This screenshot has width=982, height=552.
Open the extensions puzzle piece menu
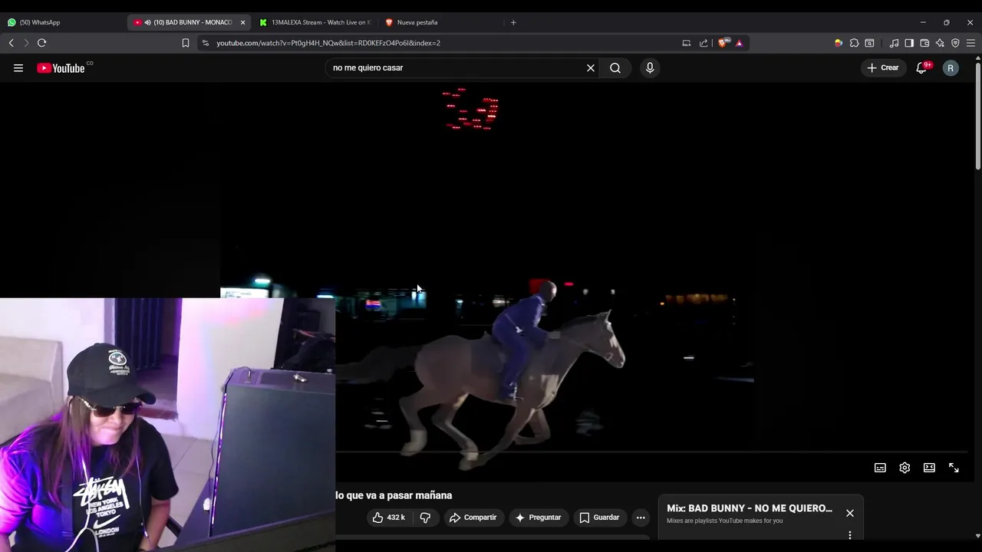(x=855, y=43)
